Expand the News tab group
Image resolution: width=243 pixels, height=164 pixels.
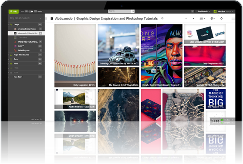(9, 64)
